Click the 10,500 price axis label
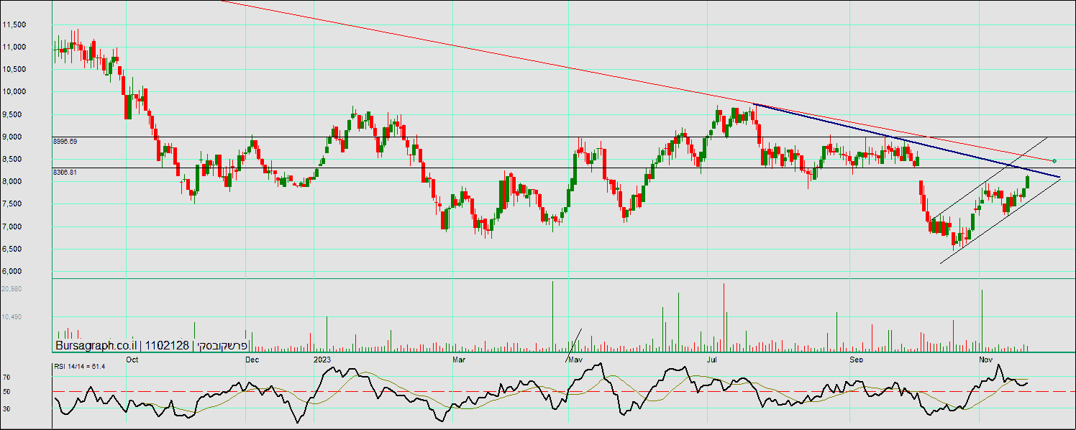 [14, 69]
